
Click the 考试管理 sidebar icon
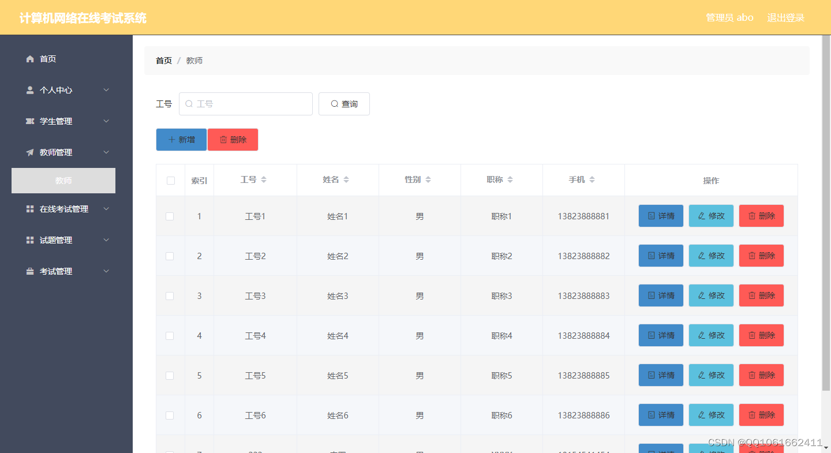(29, 271)
